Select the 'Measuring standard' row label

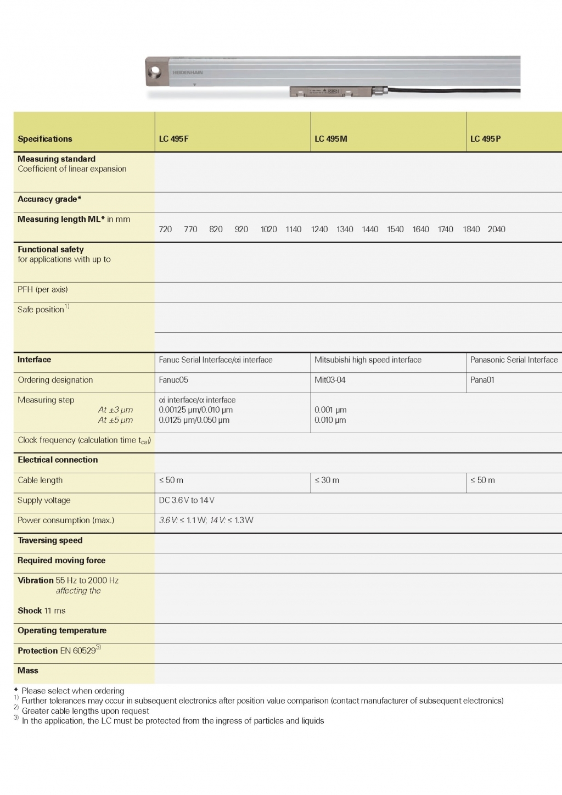point(57,159)
